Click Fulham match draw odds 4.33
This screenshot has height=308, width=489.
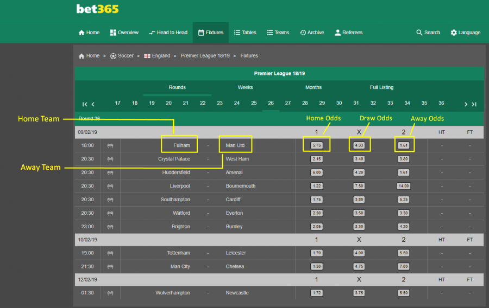click(x=359, y=145)
